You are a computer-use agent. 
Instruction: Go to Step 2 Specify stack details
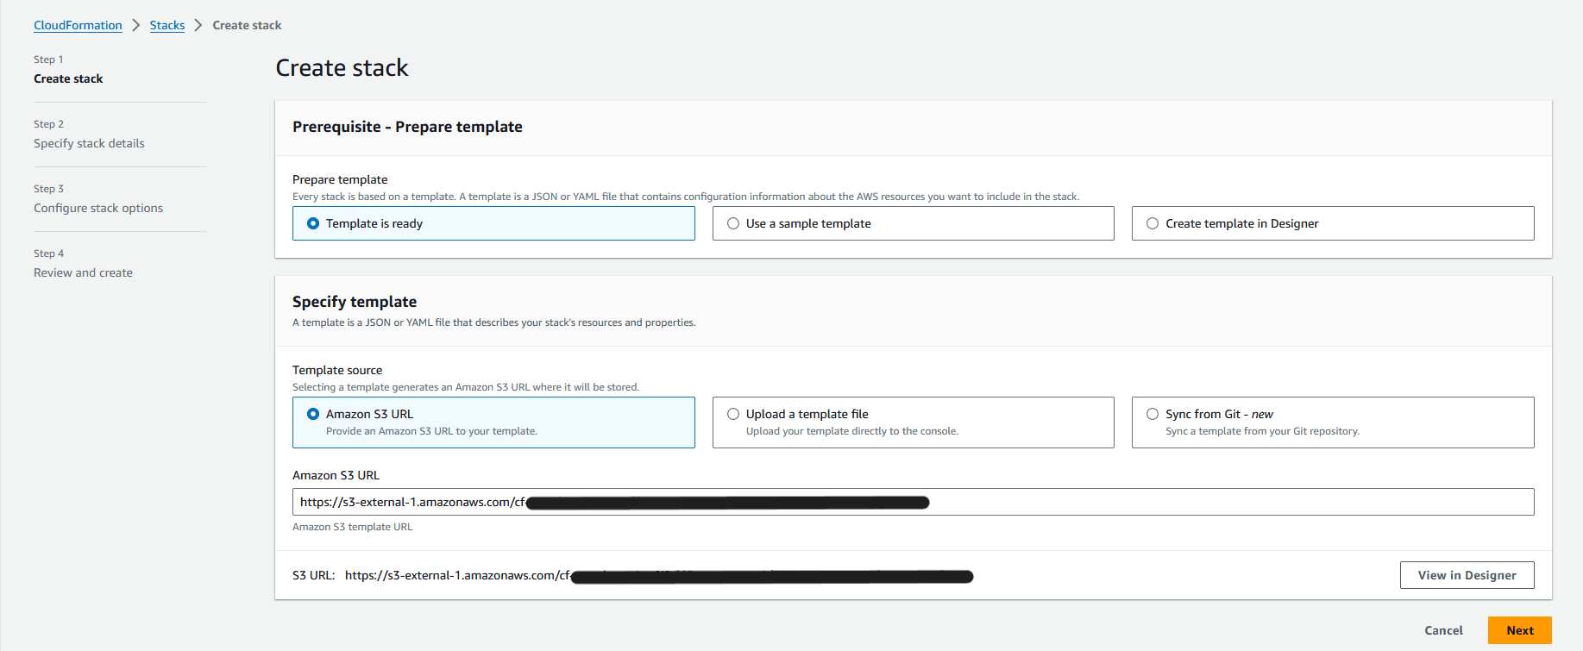[89, 143]
